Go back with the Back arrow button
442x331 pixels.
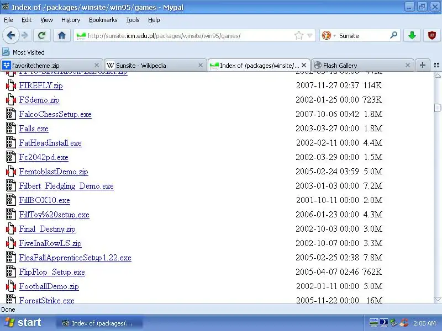(x=10, y=36)
